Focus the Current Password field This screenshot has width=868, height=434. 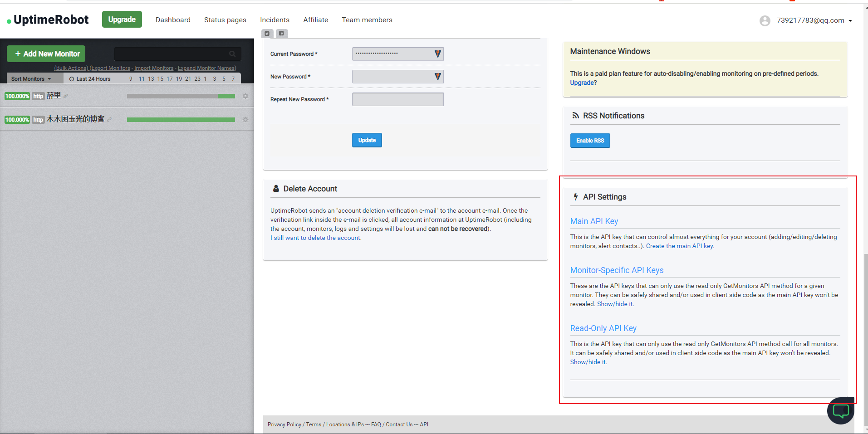398,54
